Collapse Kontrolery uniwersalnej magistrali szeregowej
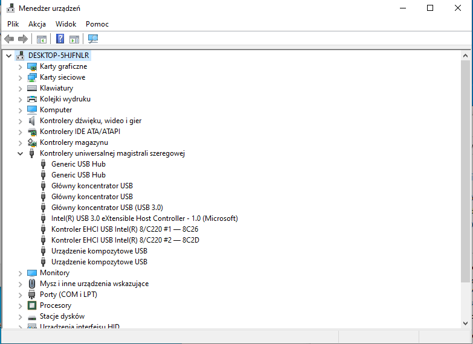The height and width of the screenshot is (344, 473). click(x=20, y=153)
